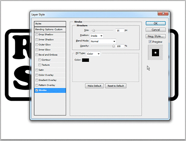Click the style preview thumbnail
The width and height of the screenshot is (186, 141).
(x=155, y=52)
